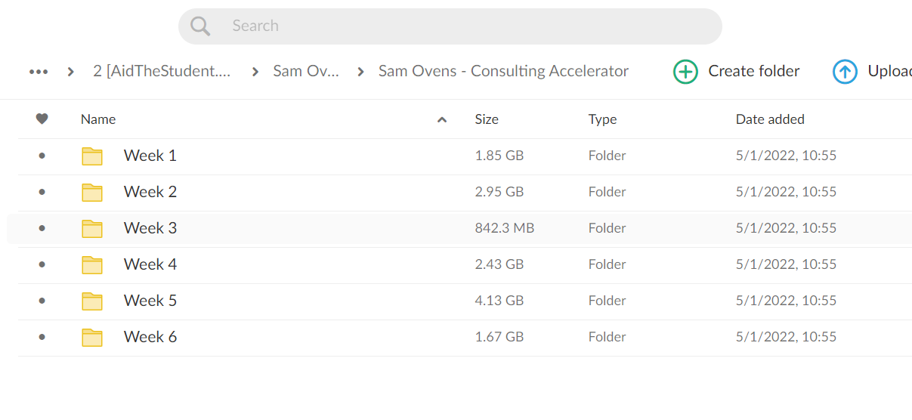Open the Week 4 folder name
Image resolution: width=912 pixels, height=420 pixels.
click(x=150, y=264)
